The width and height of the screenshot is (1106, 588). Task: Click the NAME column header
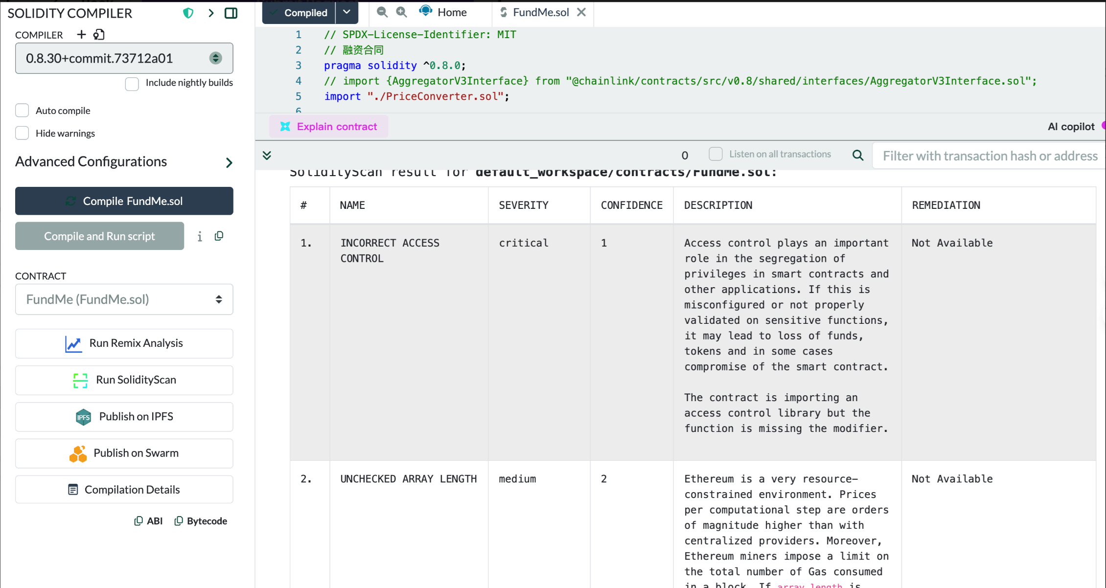tap(352, 205)
